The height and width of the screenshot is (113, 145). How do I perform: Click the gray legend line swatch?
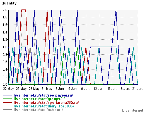(8, 110)
